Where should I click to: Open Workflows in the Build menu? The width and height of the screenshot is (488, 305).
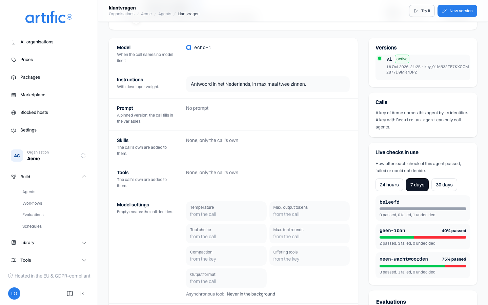click(32, 203)
